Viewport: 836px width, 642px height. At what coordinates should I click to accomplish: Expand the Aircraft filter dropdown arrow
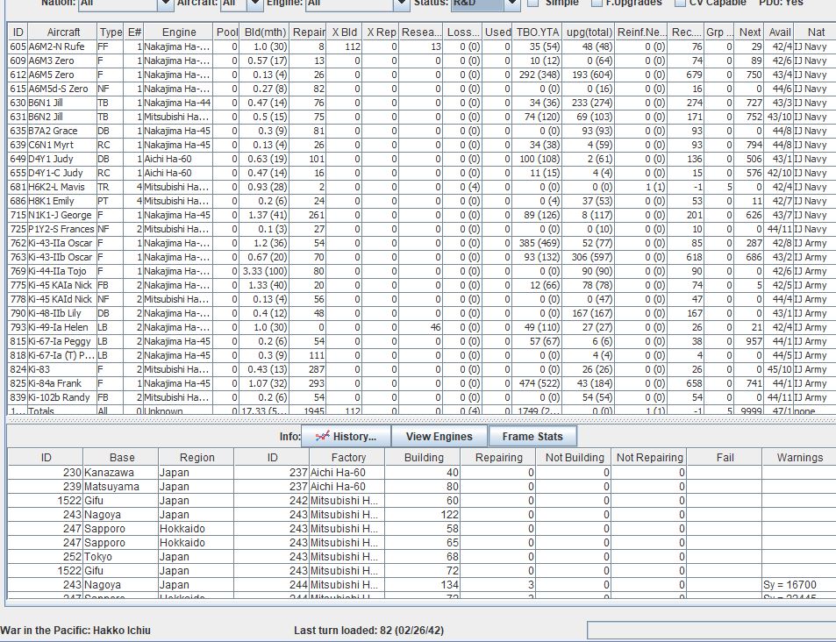[255, 4]
